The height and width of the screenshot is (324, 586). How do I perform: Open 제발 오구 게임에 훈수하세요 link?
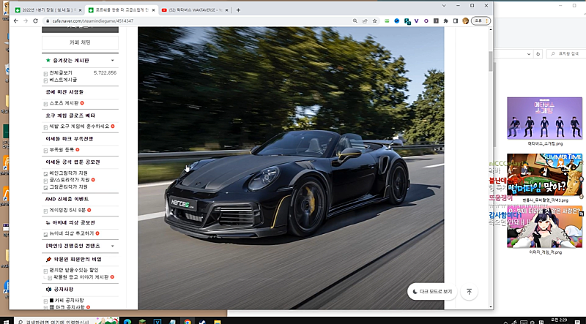coord(79,127)
